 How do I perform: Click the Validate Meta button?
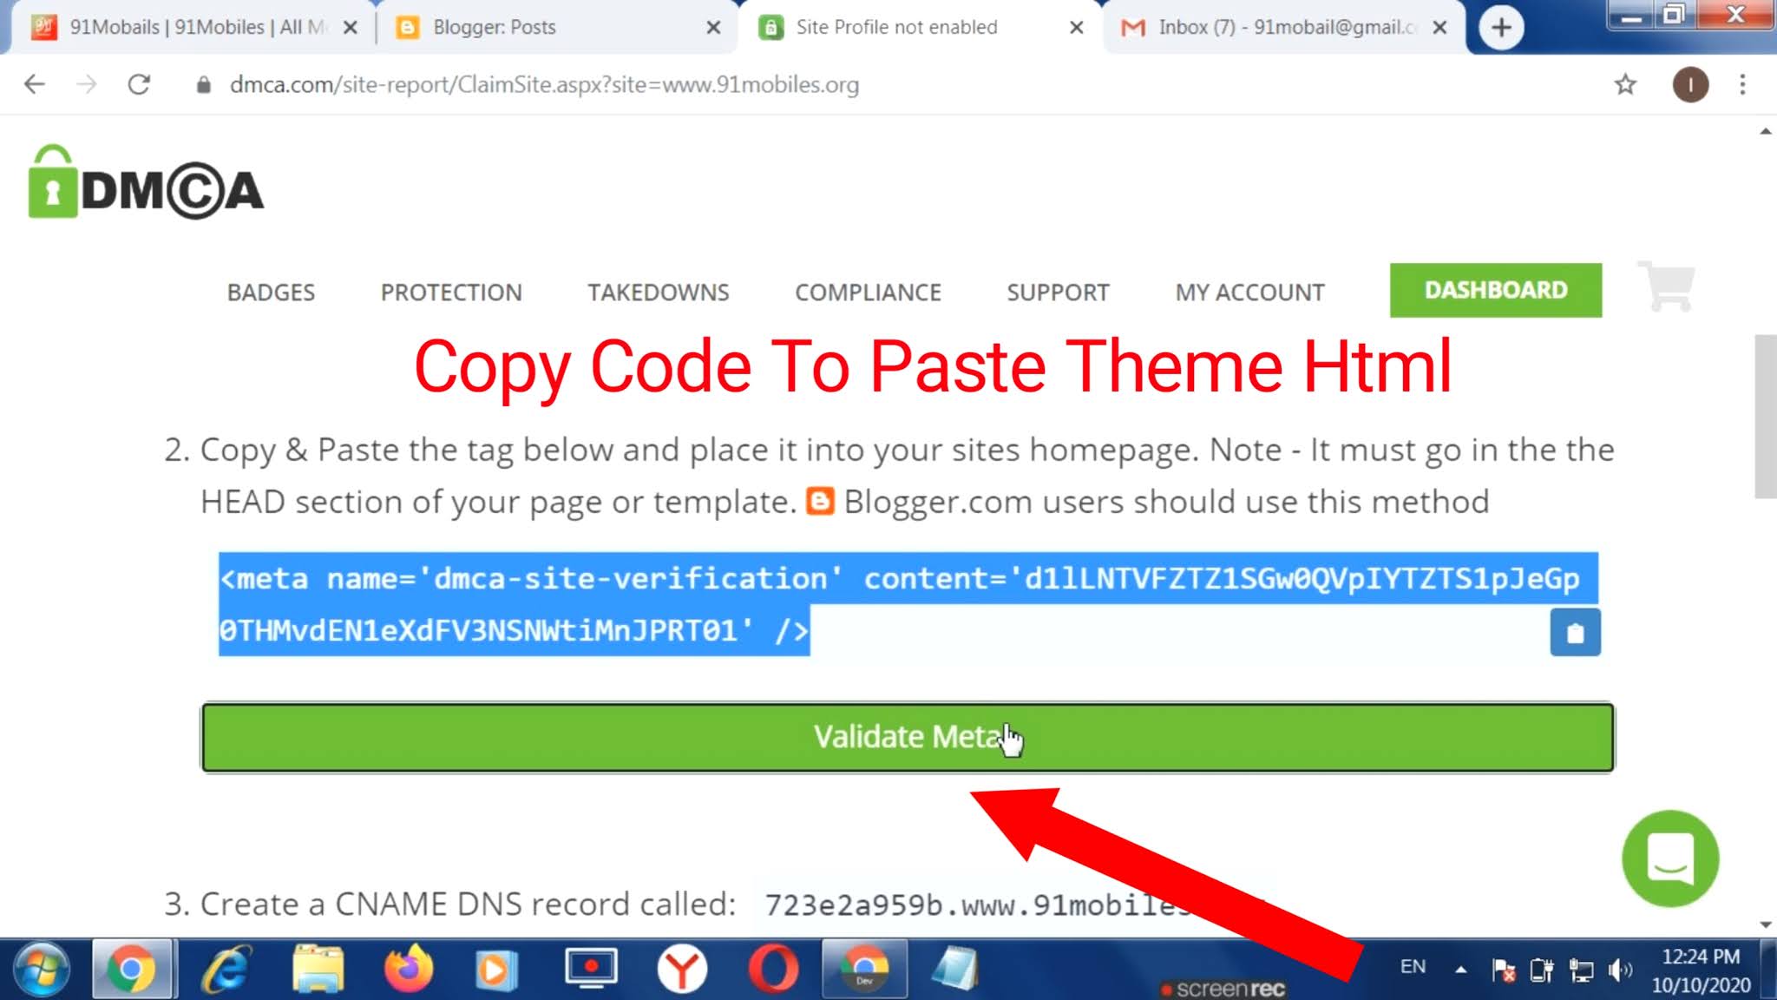pos(908,737)
